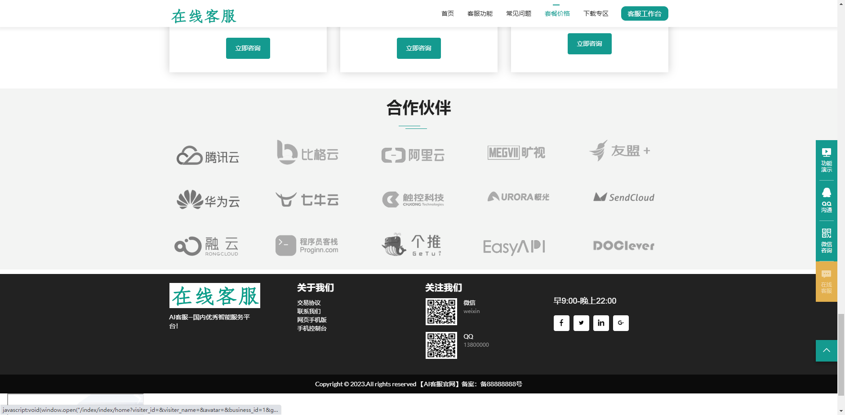
Task: Open the 下载专区 menu item
Action: 596,13
